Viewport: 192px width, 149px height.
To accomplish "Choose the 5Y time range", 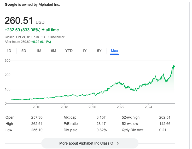I will (99, 51).
